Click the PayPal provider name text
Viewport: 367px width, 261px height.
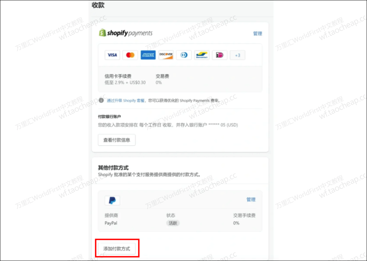tap(111, 223)
